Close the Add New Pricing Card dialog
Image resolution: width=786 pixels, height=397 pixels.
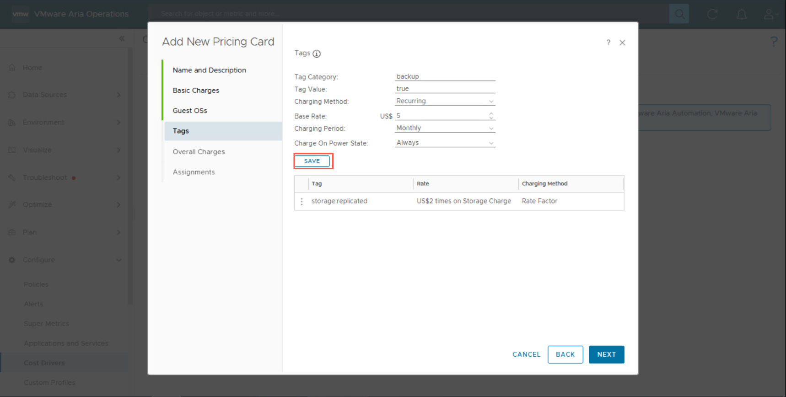pyautogui.click(x=622, y=43)
